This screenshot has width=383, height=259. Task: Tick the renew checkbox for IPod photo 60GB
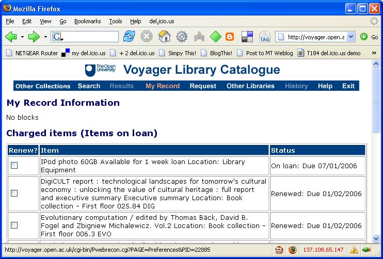click(14, 166)
